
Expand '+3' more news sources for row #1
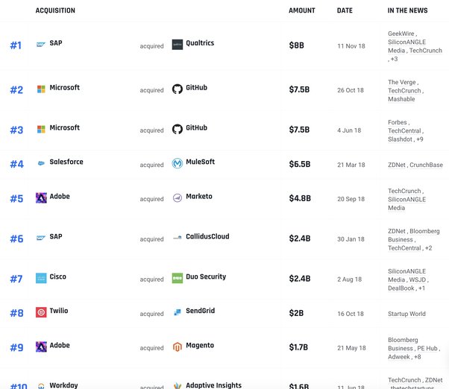[x=394, y=59]
